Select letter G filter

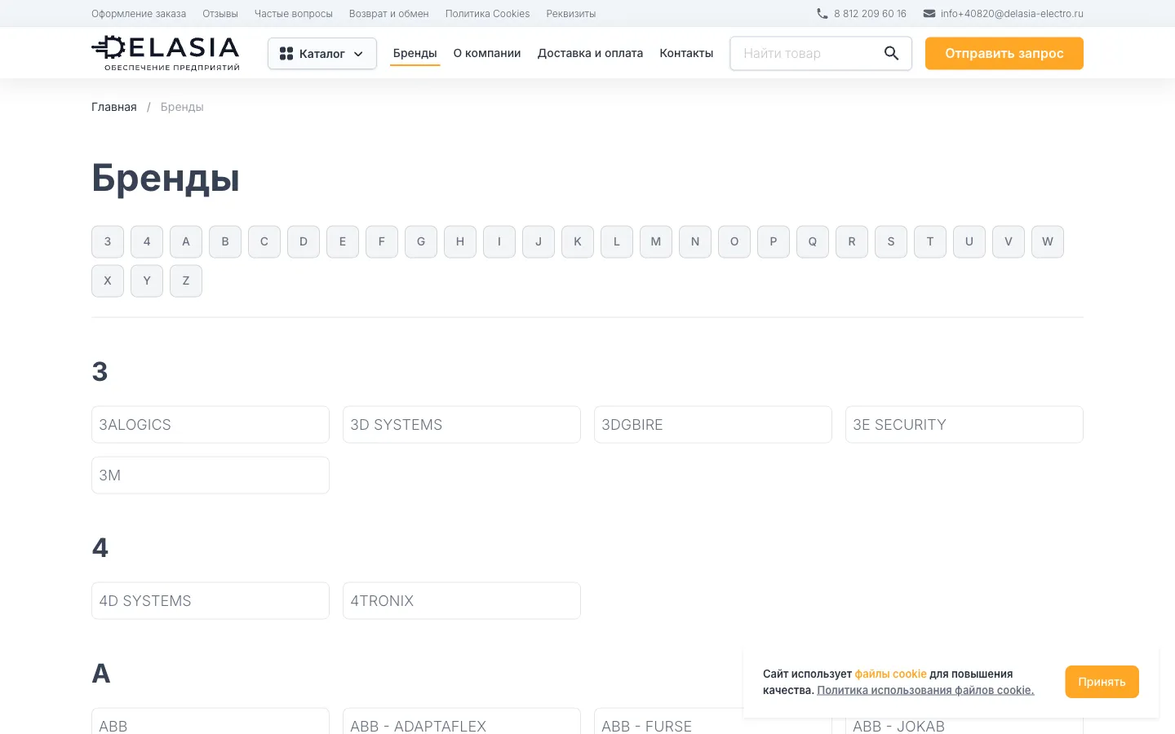[421, 241]
